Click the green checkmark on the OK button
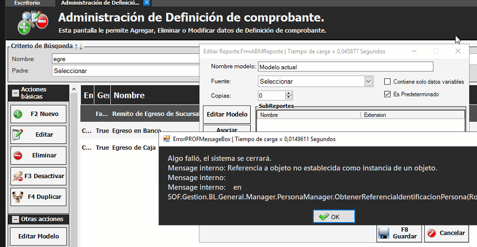 324,217
